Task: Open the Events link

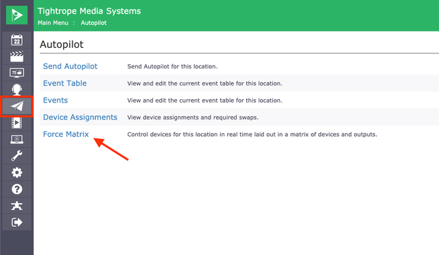Action: tap(56, 100)
